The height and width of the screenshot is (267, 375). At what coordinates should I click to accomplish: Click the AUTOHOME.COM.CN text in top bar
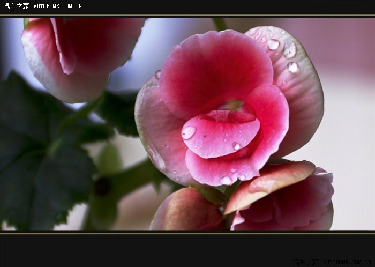pos(58,6)
